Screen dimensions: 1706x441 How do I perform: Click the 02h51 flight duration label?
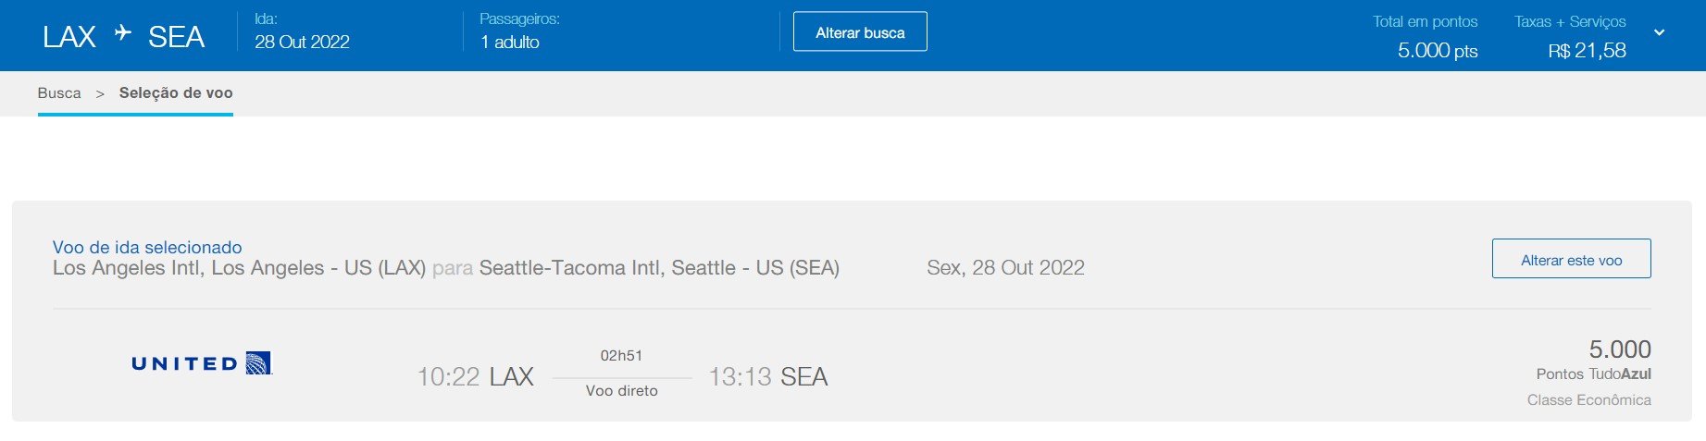coord(621,356)
